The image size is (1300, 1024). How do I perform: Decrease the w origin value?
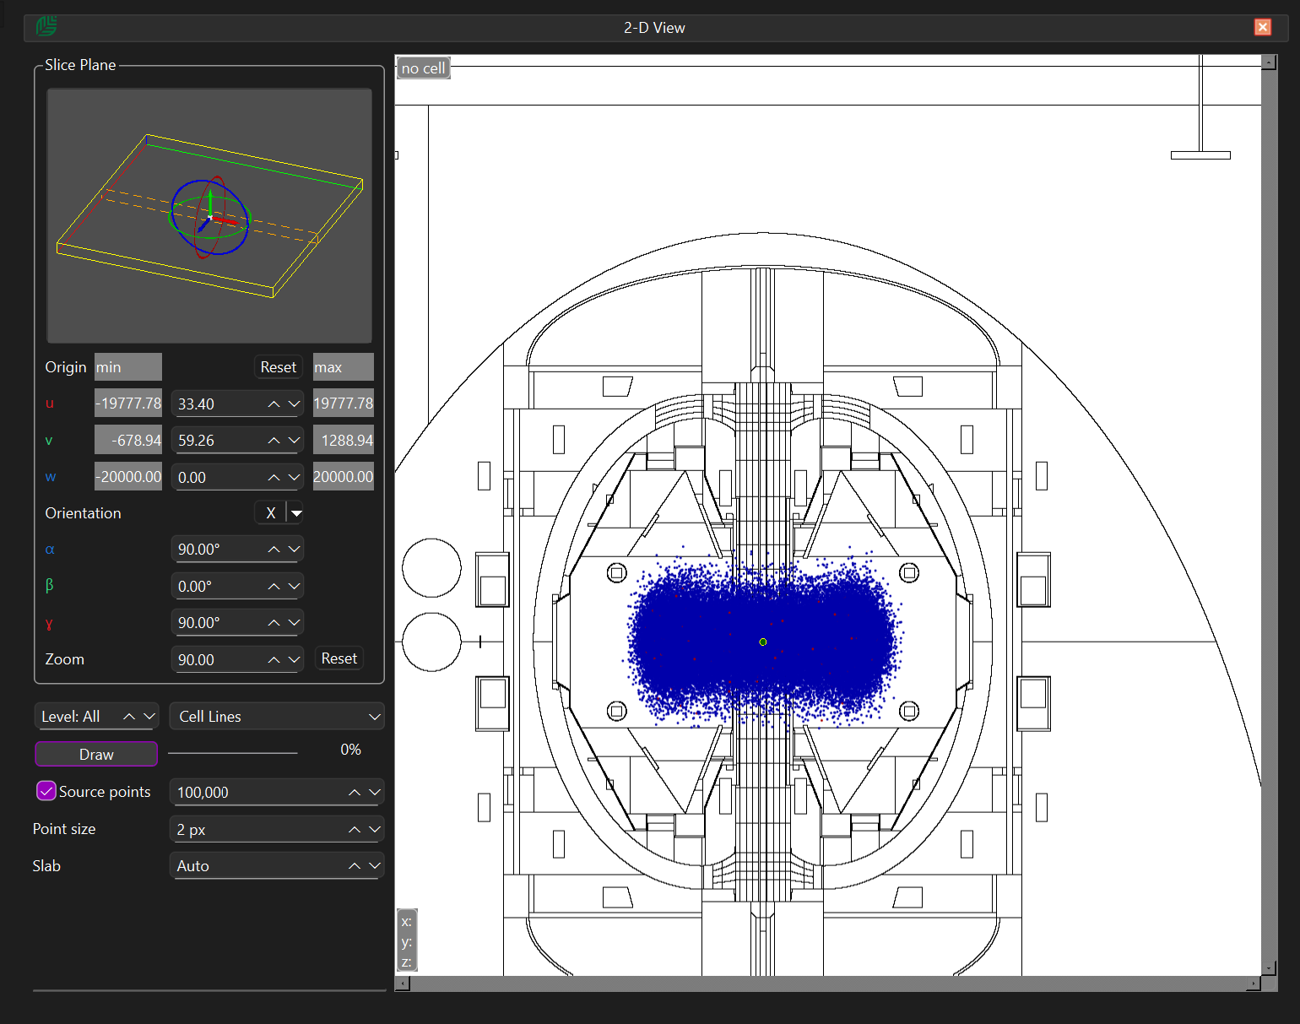[294, 478]
